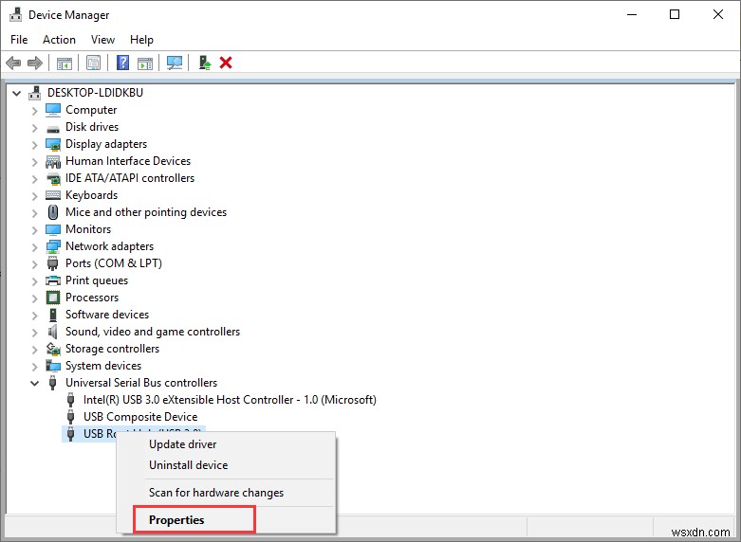Select the Software devices label
This screenshot has height=542, width=741.
pyautogui.click(x=107, y=315)
